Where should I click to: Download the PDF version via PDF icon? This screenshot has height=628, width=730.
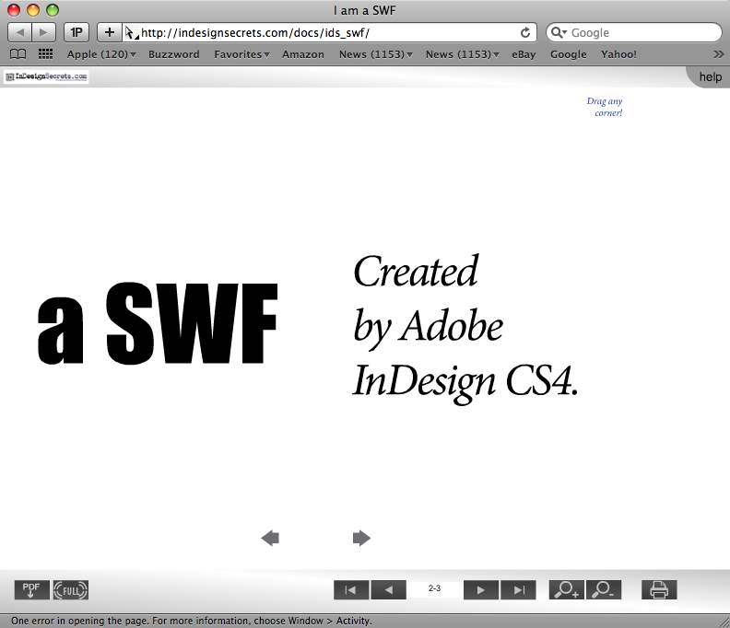(31, 590)
